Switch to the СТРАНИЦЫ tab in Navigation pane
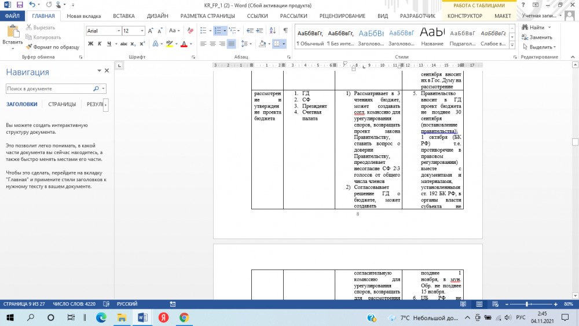The height and width of the screenshot is (326, 579). click(x=62, y=104)
